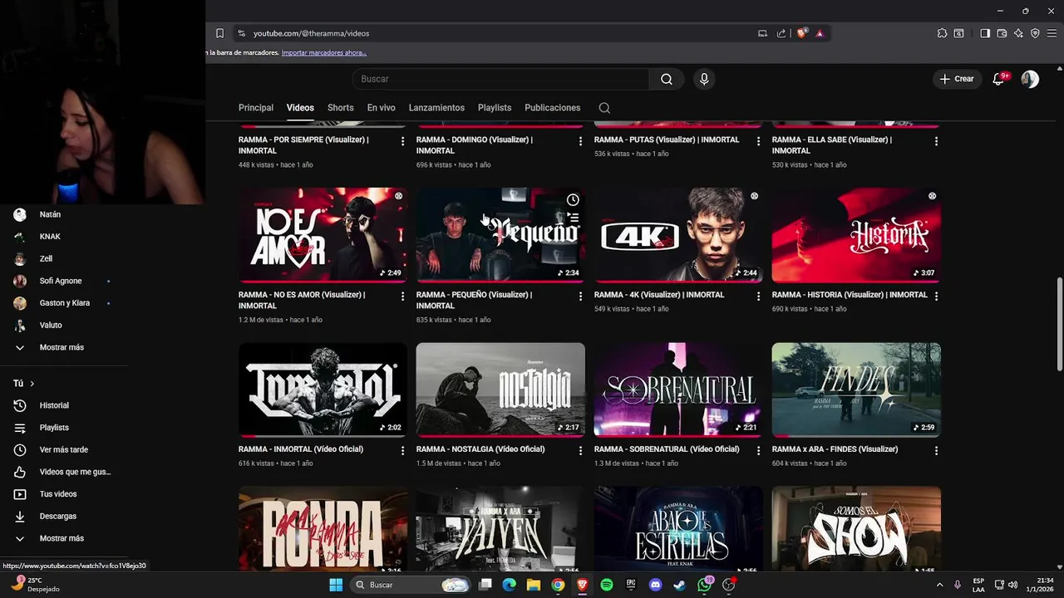
Task: Open the 4K video thumbnail
Action: [x=678, y=235]
